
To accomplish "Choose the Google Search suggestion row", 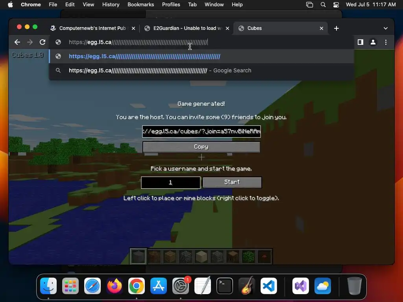I will click(201, 70).
